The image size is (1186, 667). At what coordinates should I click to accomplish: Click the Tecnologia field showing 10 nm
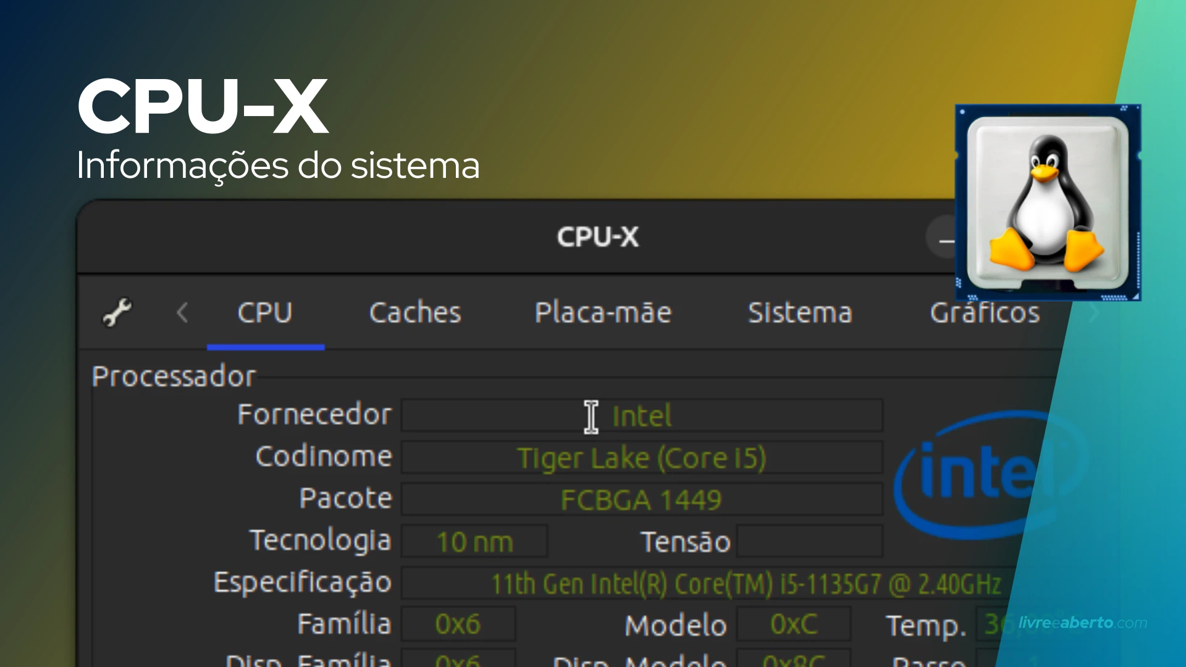coord(474,541)
